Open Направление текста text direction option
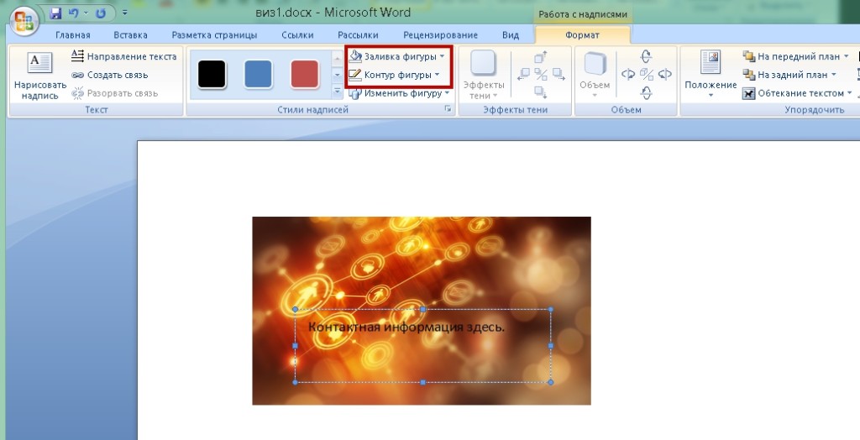 (x=124, y=56)
